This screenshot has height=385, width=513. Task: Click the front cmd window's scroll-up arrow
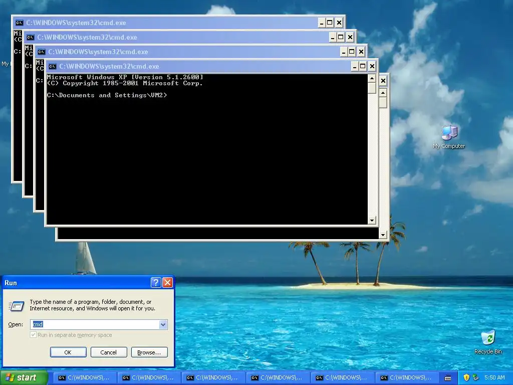(x=372, y=78)
